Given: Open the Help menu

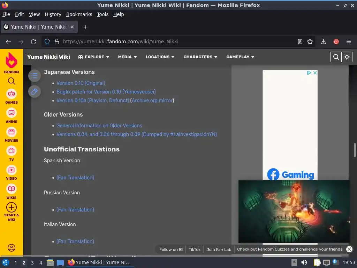Looking at the screenshot, I should [119, 14].
